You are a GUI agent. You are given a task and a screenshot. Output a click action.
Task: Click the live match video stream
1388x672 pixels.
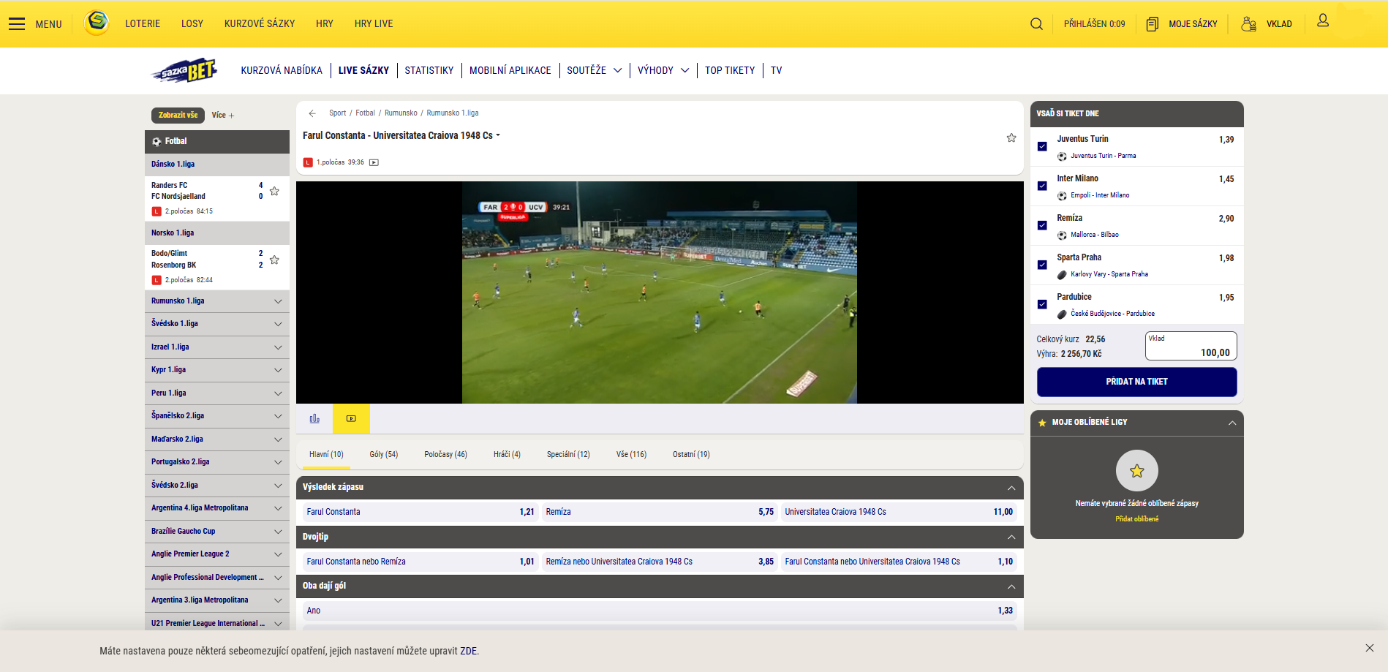pos(659,292)
